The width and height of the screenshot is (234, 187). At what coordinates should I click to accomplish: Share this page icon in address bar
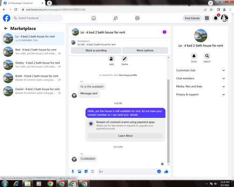point(205,9)
